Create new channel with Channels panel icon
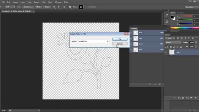 click(x=160, y=84)
